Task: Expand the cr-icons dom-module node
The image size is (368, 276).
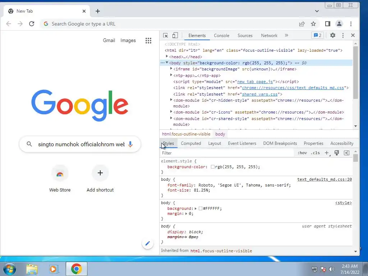Action: pyautogui.click(x=171, y=112)
